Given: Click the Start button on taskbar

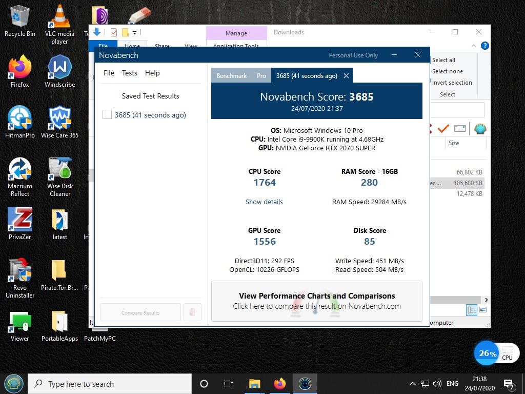Looking at the screenshot, I should pyautogui.click(x=13, y=384).
